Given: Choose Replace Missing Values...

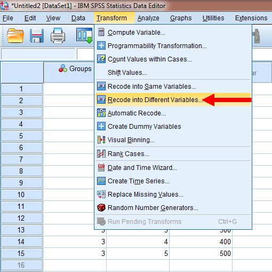Looking at the screenshot, I should pyautogui.click(x=173, y=194).
